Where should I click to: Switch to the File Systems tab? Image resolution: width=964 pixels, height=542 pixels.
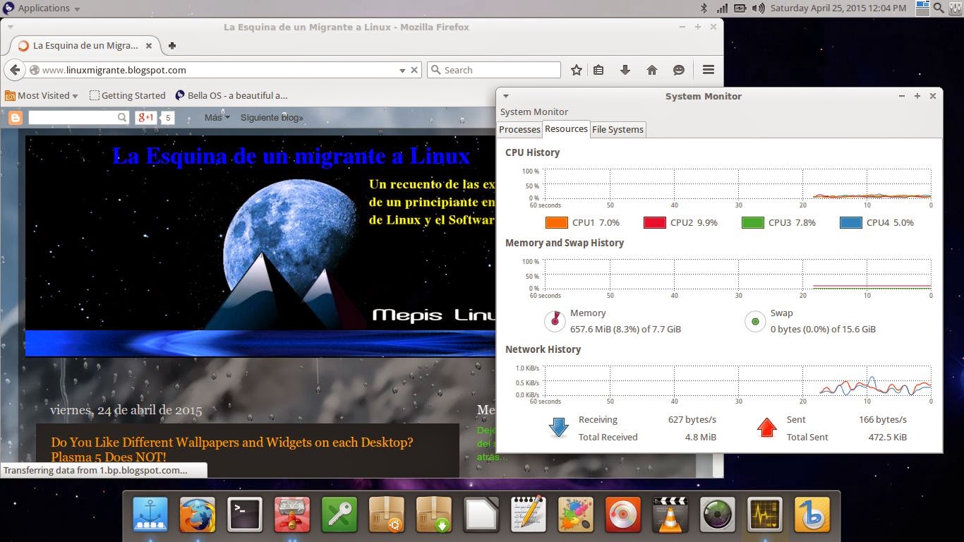pos(617,129)
